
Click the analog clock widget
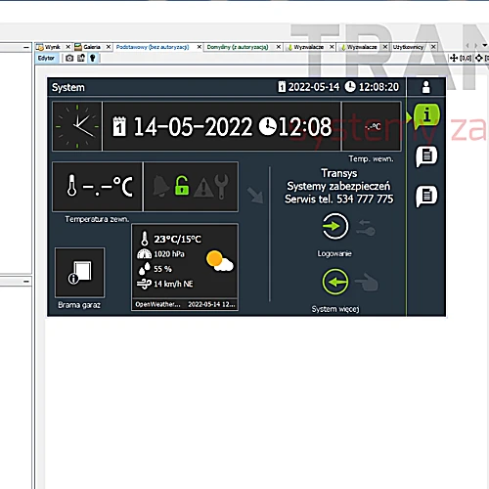tap(77, 126)
